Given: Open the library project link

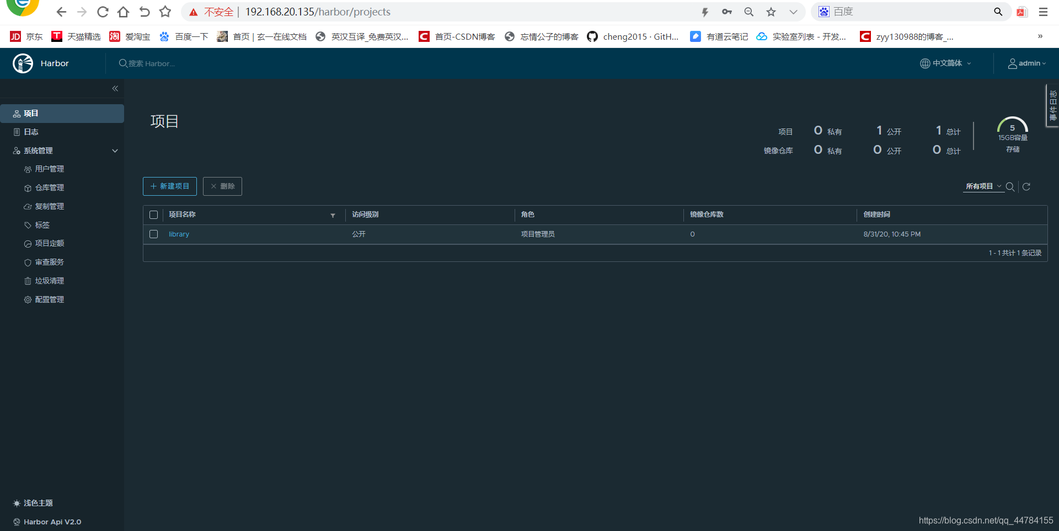Looking at the screenshot, I should (x=179, y=234).
